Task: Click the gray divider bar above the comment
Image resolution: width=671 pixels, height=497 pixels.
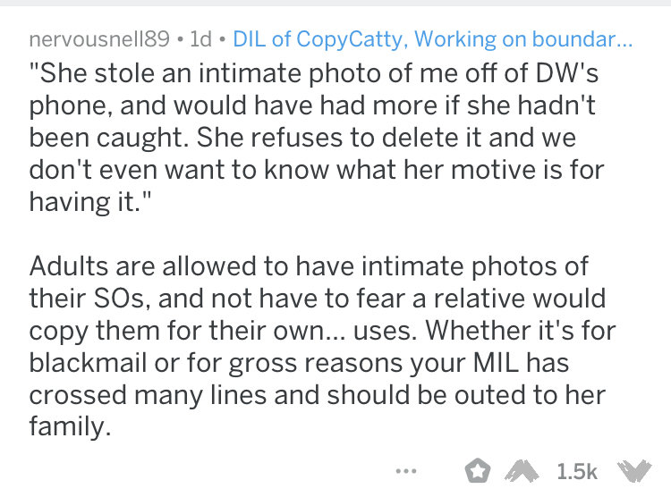Action: tap(335, 3)
